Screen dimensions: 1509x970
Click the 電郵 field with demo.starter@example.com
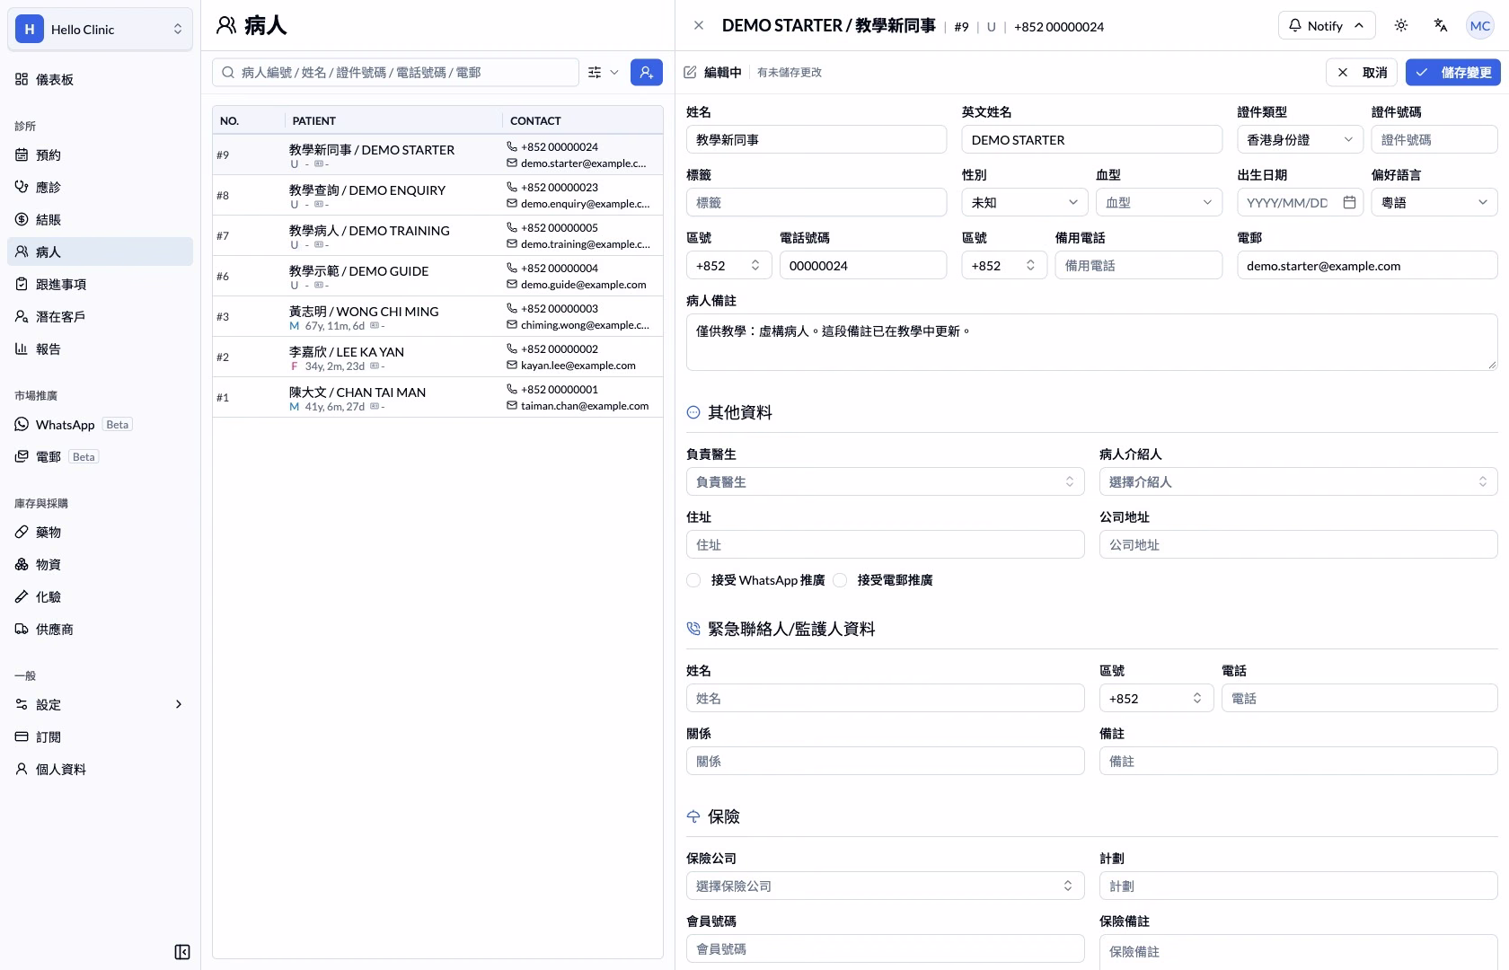pyautogui.click(x=1367, y=266)
